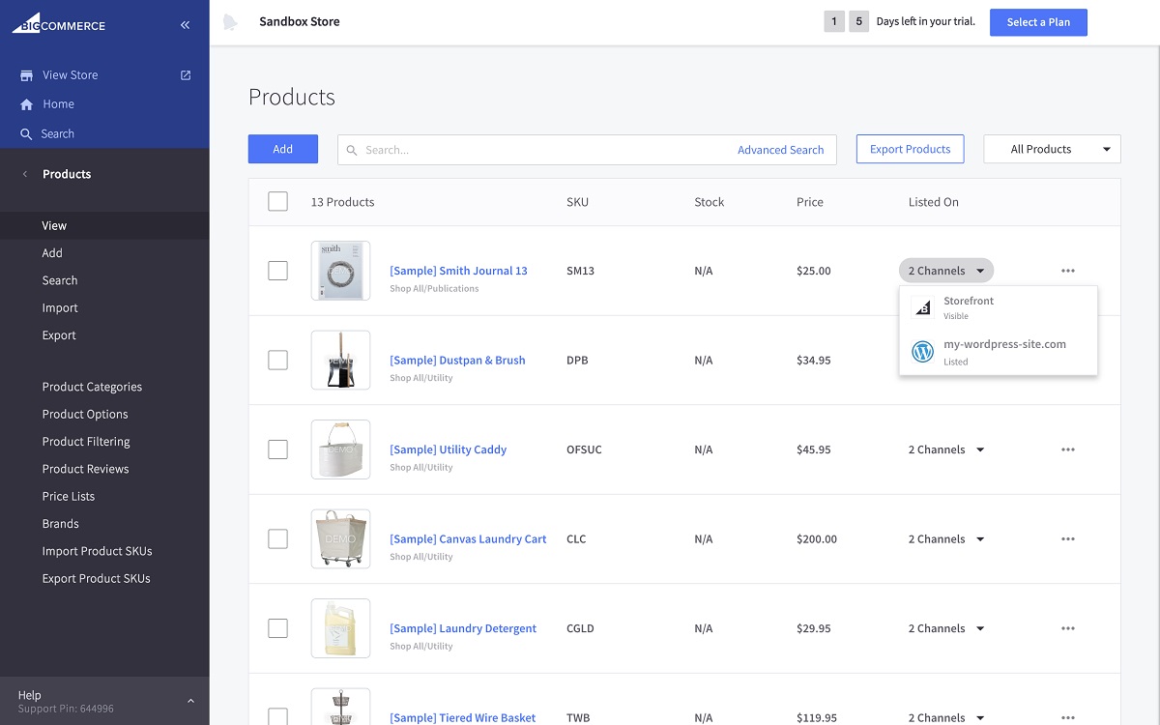Open the Advanced Search link
Screen dimensions: 1160x725
tap(780, 150)
